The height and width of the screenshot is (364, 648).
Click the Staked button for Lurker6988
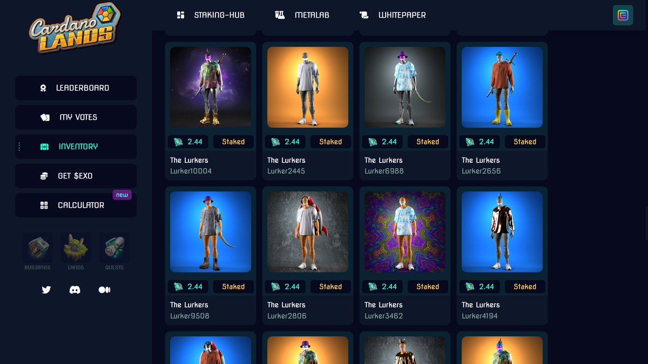(x=428, y=142)
